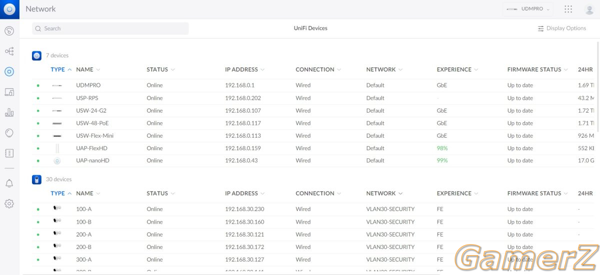Screen dimensions: 600x275
Task: Sort first table by NAME column
Action: click(x=88, y=69)
